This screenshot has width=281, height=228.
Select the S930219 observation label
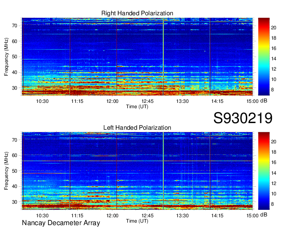[243, 118]
